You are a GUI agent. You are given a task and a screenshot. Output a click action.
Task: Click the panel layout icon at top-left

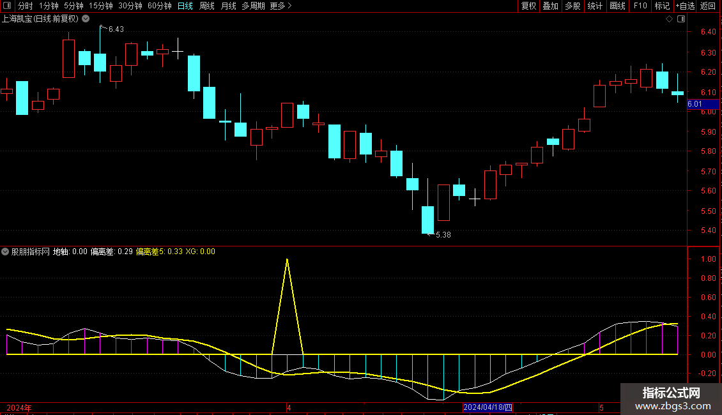point(7,6)
